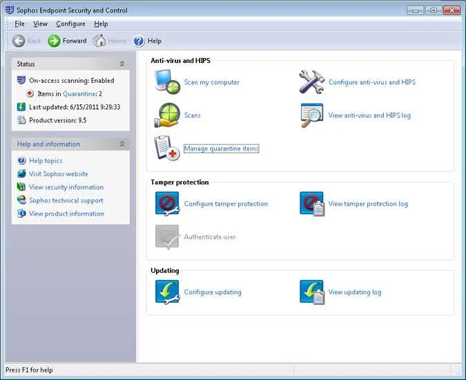The width and height of the screenshot is (466, 380).
Task: Close the Sophos Endpoint Security window
Action: pos(452,10)
